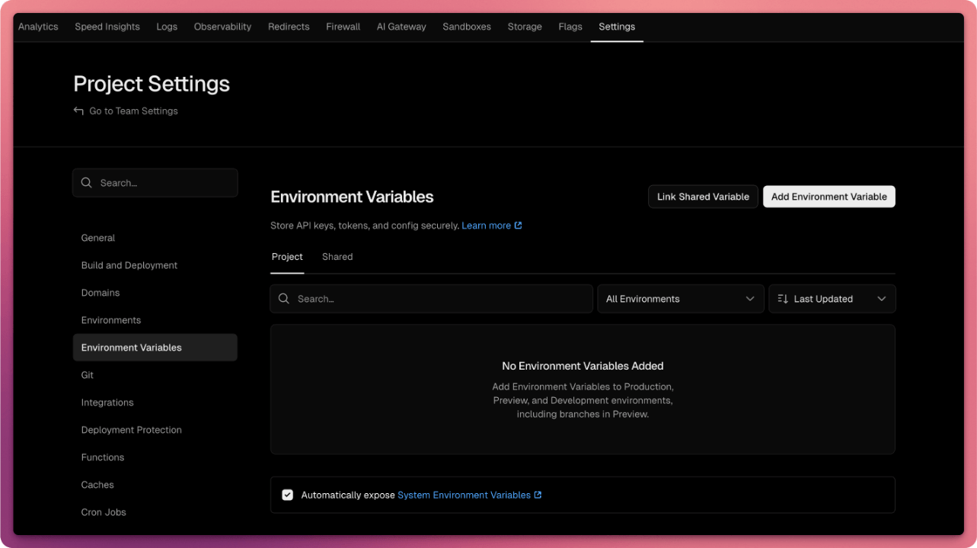Open the Firewall navigation item

(x=343, y=27)
